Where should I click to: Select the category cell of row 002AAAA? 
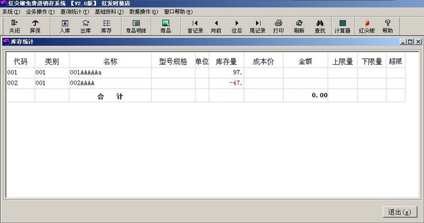tap(52, 83)
